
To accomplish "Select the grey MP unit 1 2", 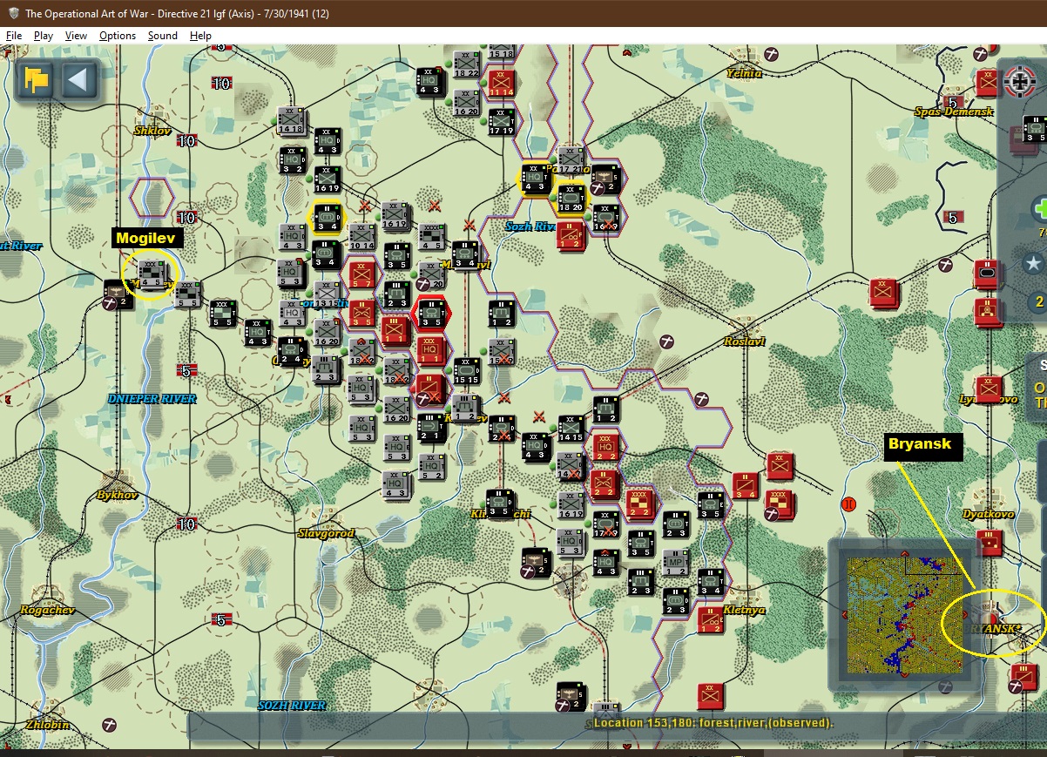I will pyautogui.click(x=677, y=563).
